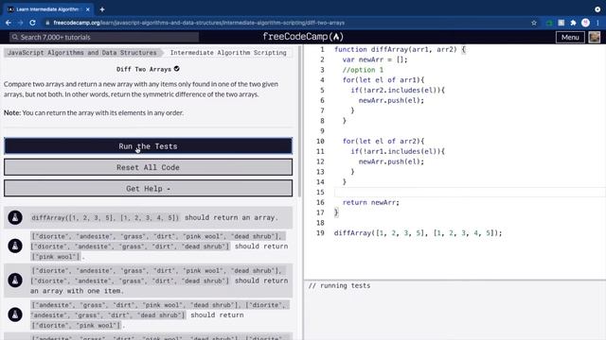Select the Learn Intermediate Algorithm browser tab
Viewport: 606px width, 340px height.
(47, 9)
